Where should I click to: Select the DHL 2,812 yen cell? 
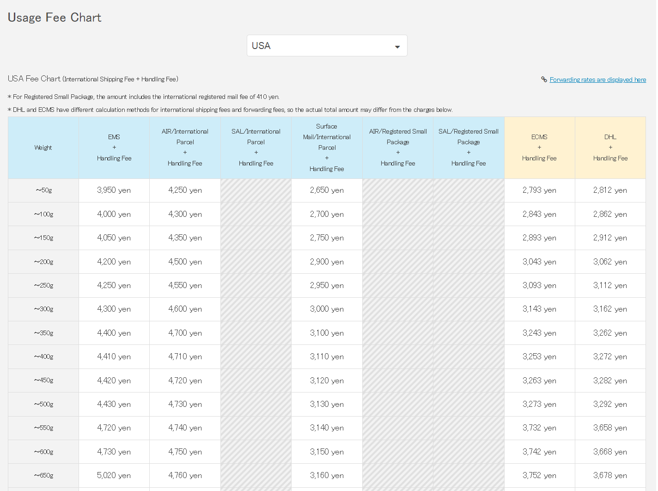pos(610,190)
